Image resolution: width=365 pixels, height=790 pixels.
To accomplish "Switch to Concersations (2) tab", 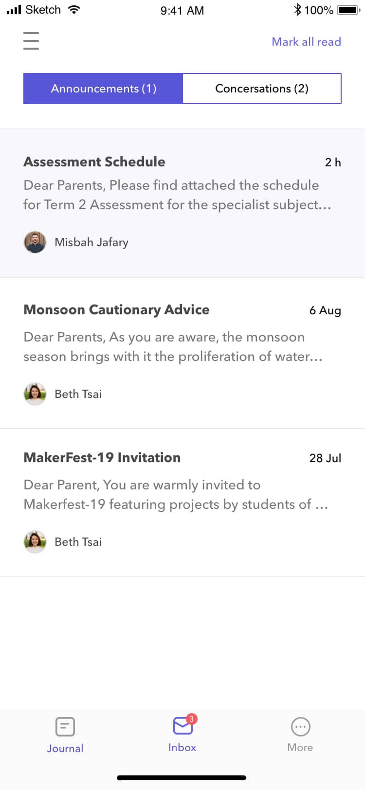I will pyautogui.click(x=262, y=89).
